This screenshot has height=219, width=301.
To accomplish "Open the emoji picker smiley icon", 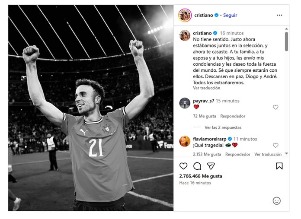I will click(276, 201).
